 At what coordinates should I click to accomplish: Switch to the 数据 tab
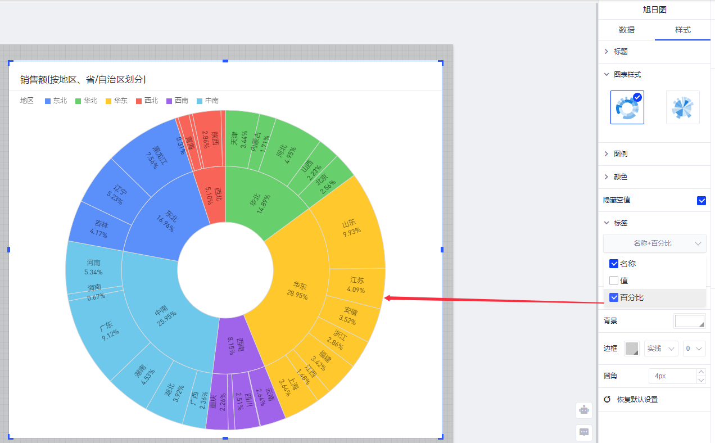[627, 30]
